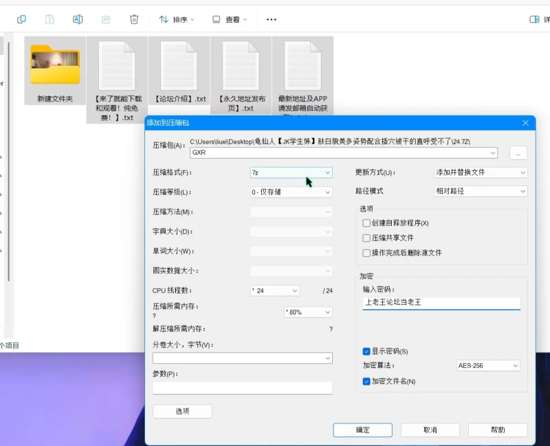Click the 取消 button
Image resolution: width=550 pixels, height=446 pixels.
pos(430,430)
